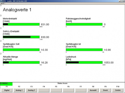125x93 pixels.
Task: Click the circle marker beside Spritzbeginn Soll
Action: point(1,41)
